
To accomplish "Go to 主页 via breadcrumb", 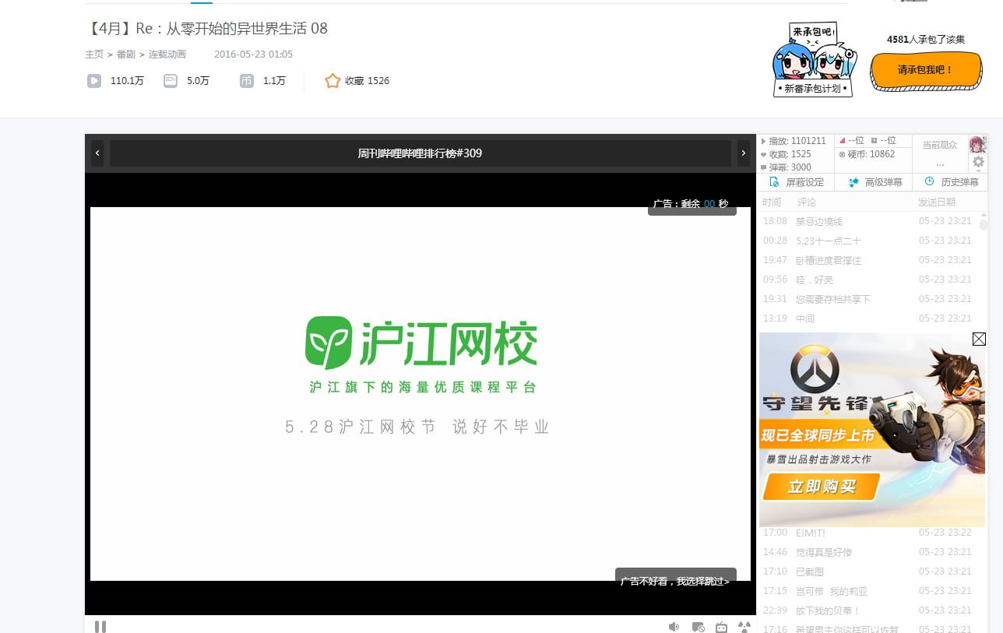I will pyautogui.click(x=94, y=55).
